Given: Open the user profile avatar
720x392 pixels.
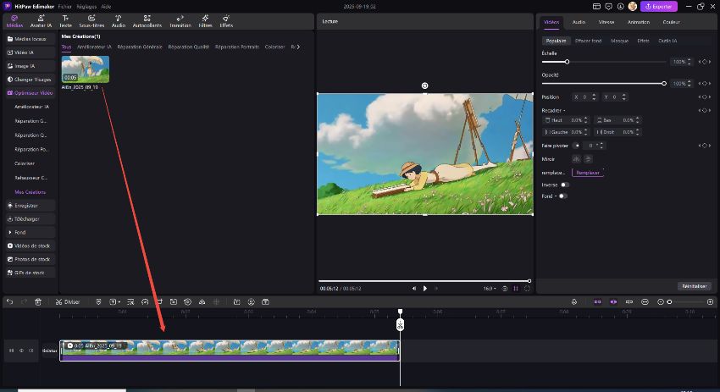Looking at the screenshot, I should click(633, 7).
